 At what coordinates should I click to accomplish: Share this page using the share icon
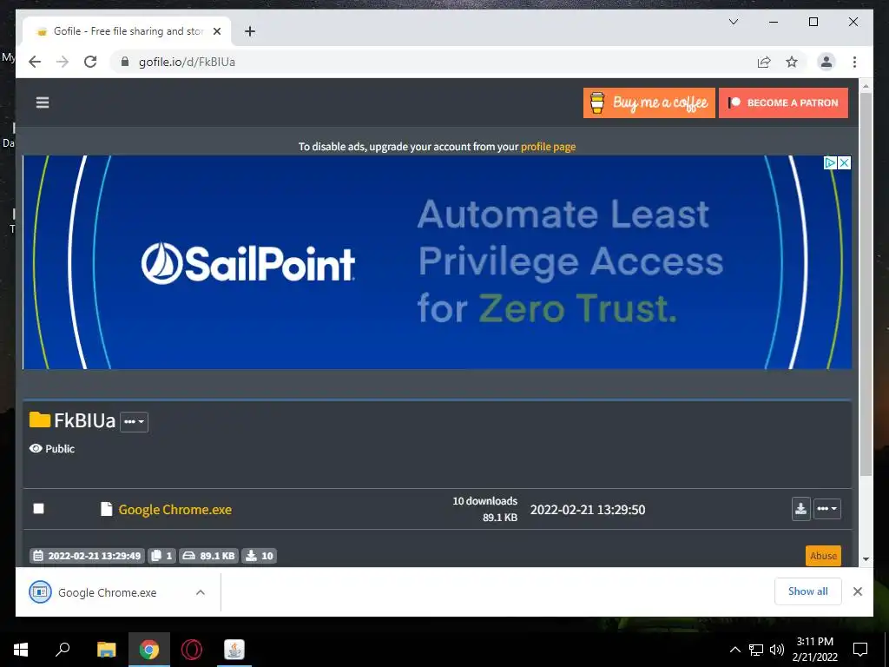tap(764, 62)
